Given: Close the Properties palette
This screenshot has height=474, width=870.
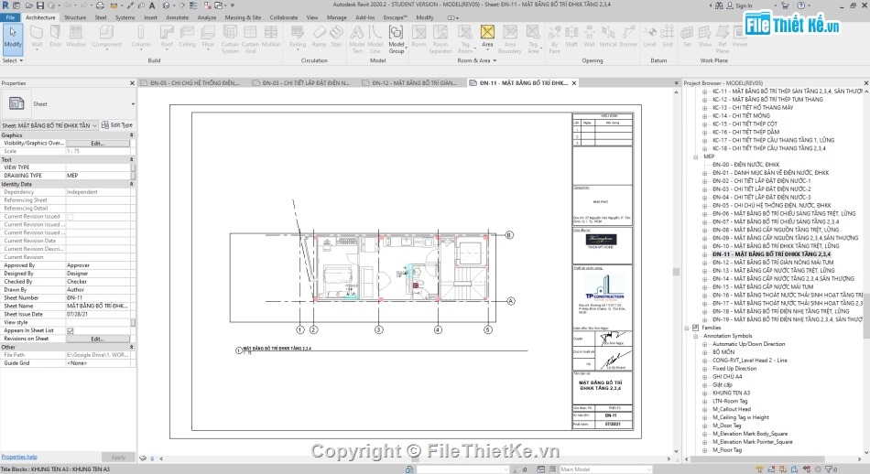Looking at the screenshot, I should coord(132,83).
